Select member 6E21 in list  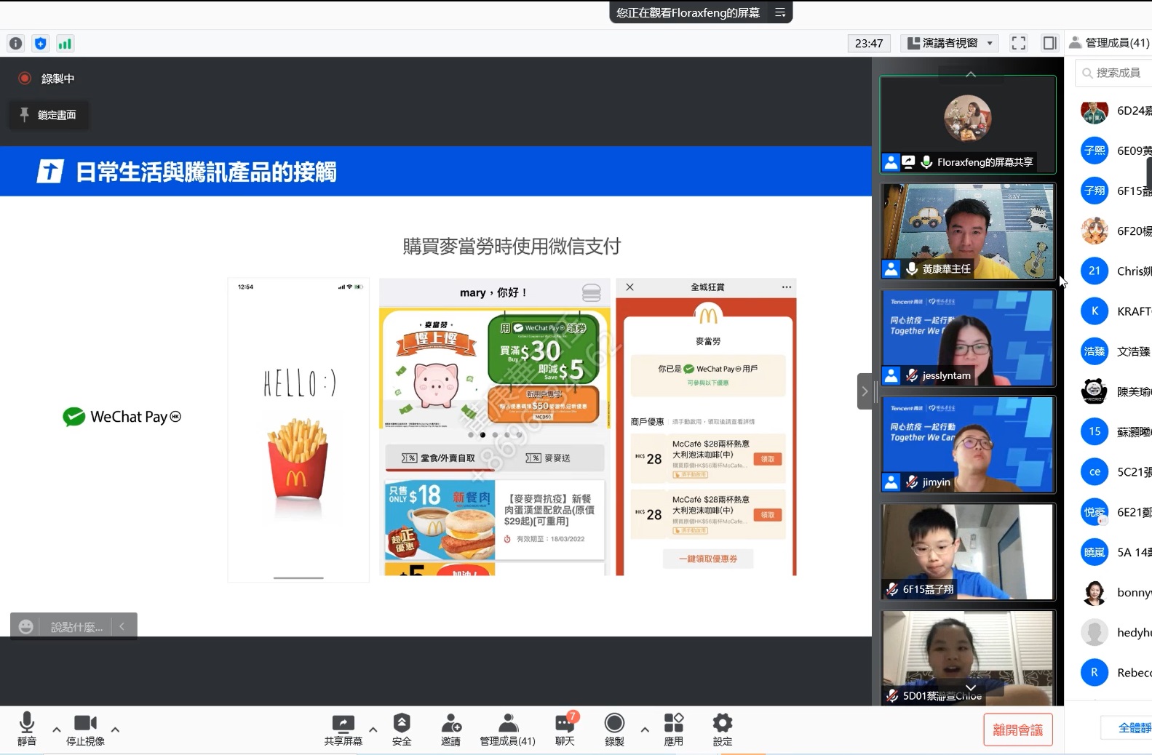click(x=1113, y=512)
